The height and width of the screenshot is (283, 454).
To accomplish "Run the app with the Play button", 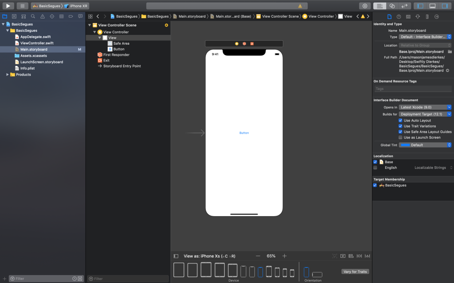I will [8, 6].
